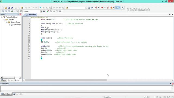The image size is (174, 98).
Task: Open batch build dropdown arrow
Action: (x=14, y=11)
